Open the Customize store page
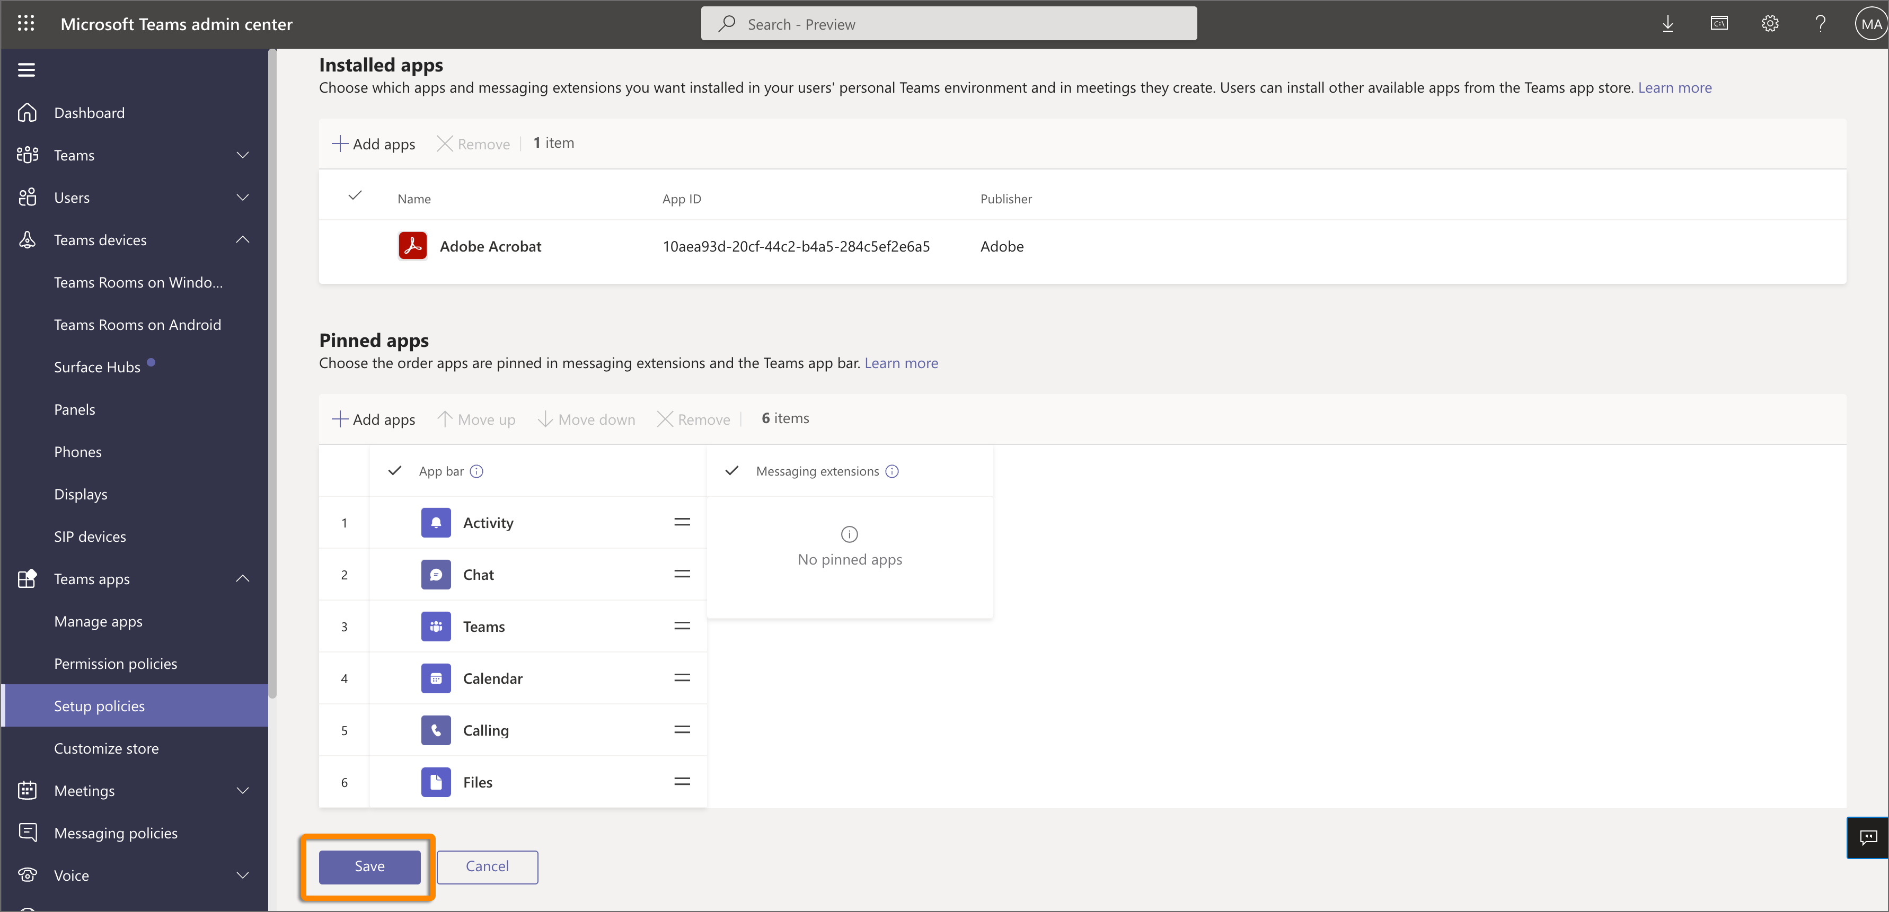 click(107, 748)
